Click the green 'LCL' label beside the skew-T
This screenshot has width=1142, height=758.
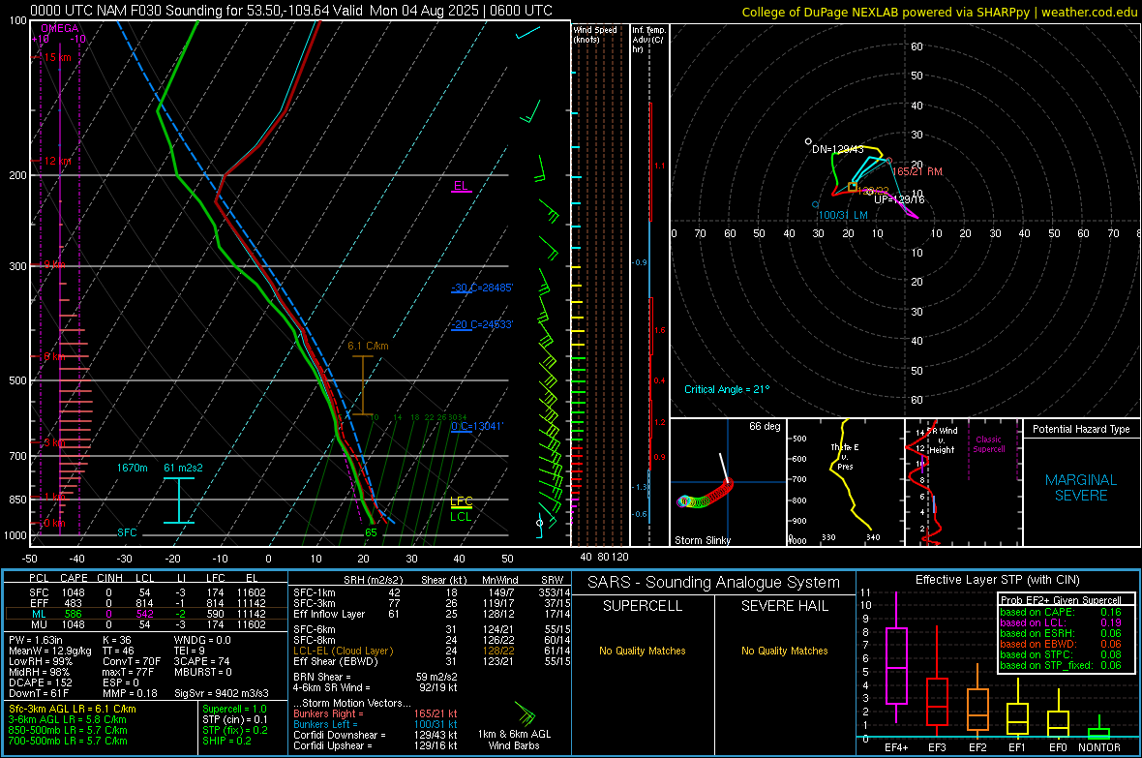pyautogui.click(x=461, y=517)
